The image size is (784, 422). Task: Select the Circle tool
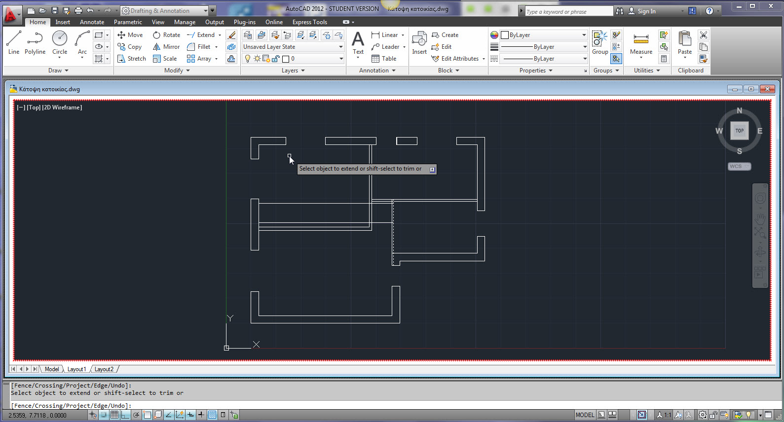[60, 42]
